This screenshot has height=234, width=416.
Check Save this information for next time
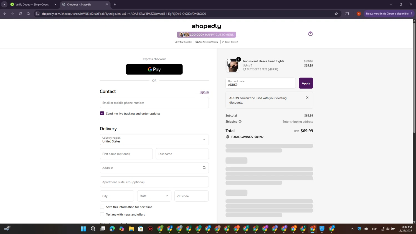point(102,207)
